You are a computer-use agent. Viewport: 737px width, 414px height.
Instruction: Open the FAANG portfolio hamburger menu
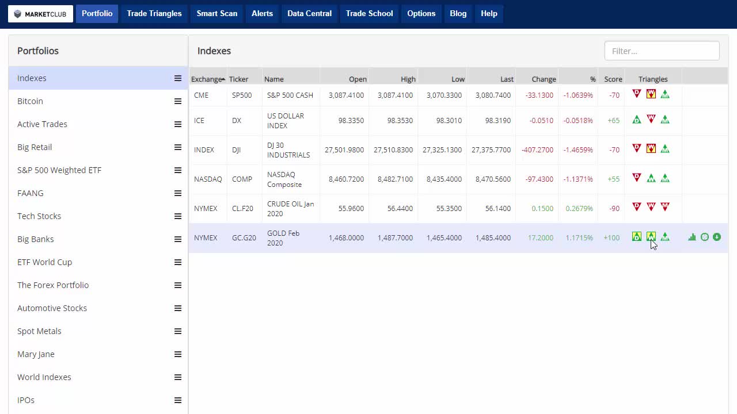[x=178, y=193]
